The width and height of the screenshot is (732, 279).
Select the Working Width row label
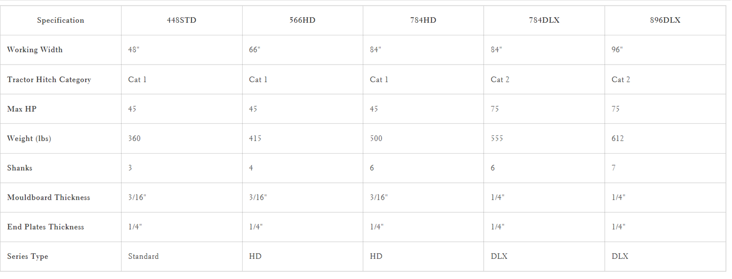point(35,50)
